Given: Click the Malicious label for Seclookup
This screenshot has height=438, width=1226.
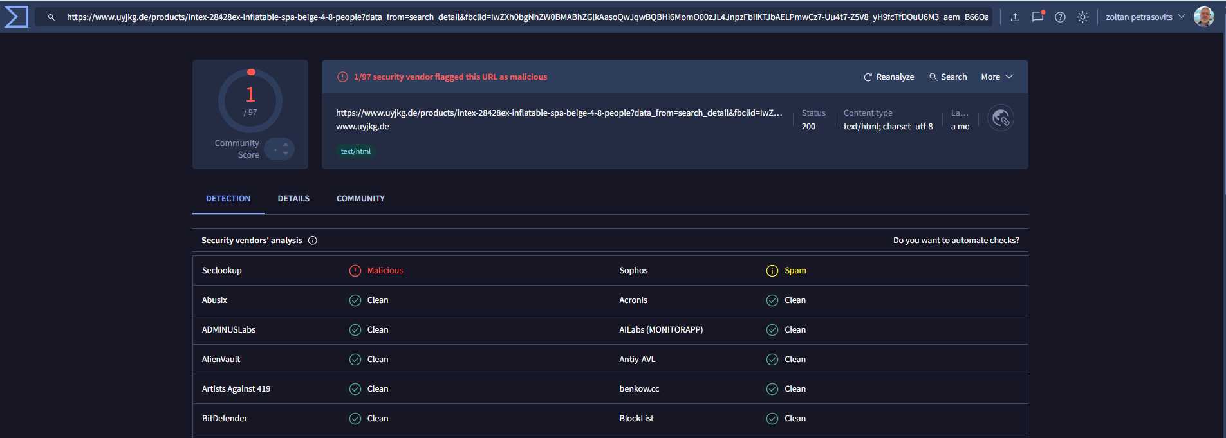Looking at the screenshot, I should coord(385,271).
